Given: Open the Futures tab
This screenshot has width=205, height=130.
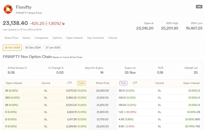Looking at the screenshot, I should (x=113, y=38).
